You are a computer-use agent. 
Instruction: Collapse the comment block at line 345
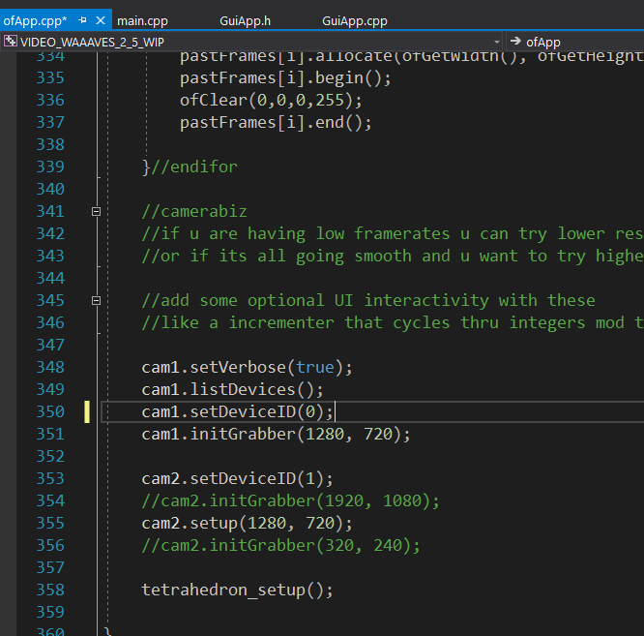96,300
